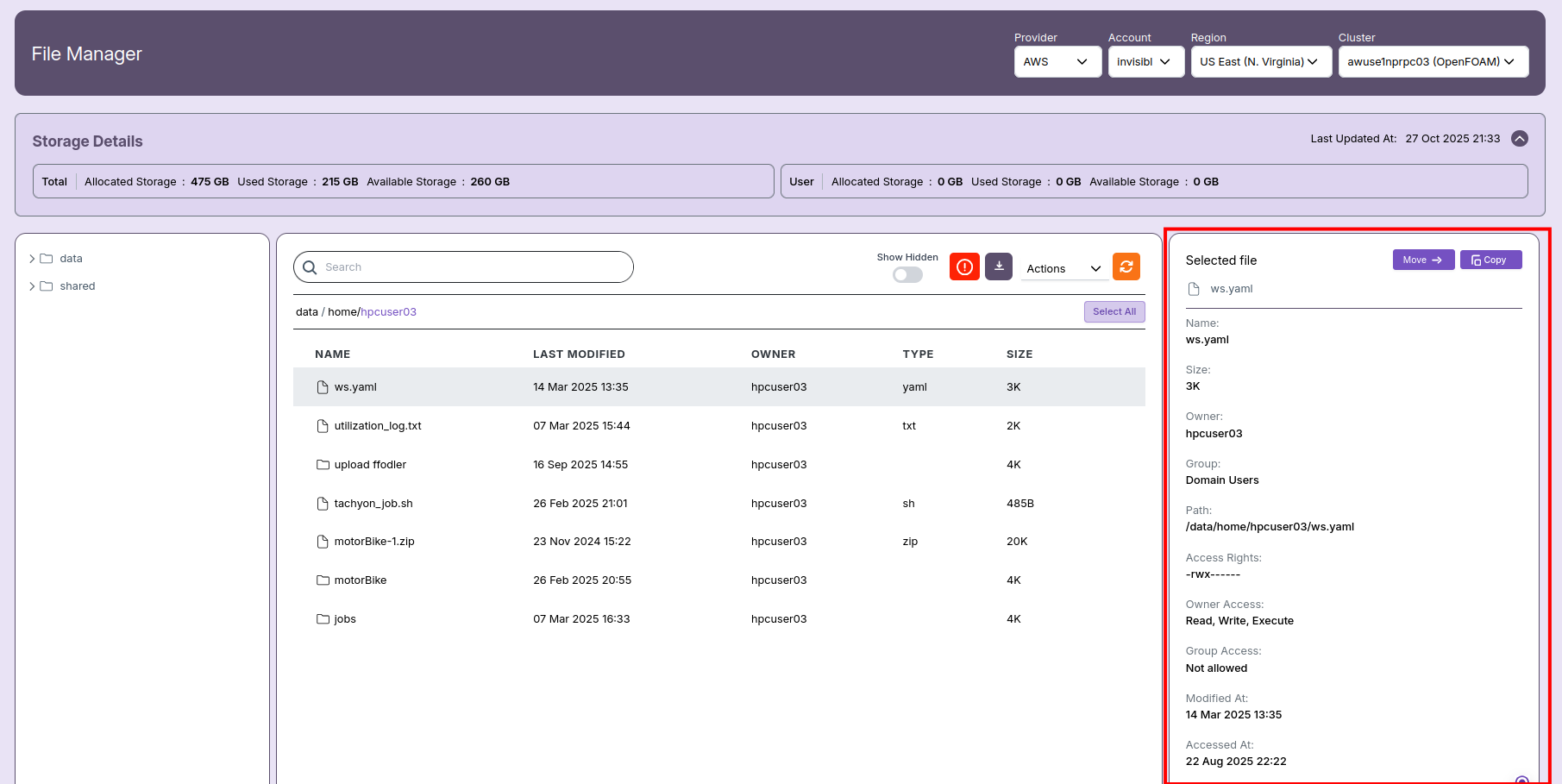Click the Search input field

point(463,267)
